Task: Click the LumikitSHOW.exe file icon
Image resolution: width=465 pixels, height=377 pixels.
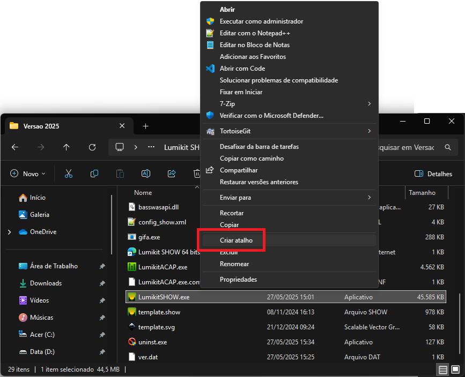Action: coord(132,297)
